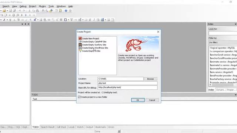The width and height of the screenshot is (237, 133).
Task: Click the Base URL for debug field
Action: tap(127, 88)
